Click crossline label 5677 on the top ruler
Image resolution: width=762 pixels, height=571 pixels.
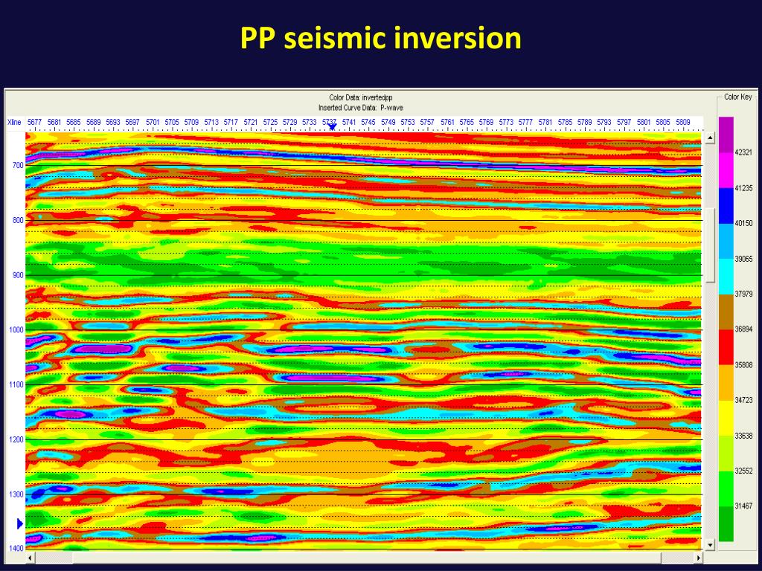(x=35, y=120)
